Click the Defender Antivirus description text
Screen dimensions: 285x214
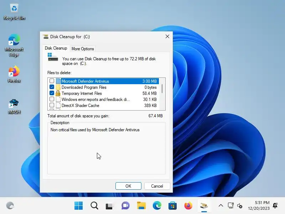coord(95,130)
